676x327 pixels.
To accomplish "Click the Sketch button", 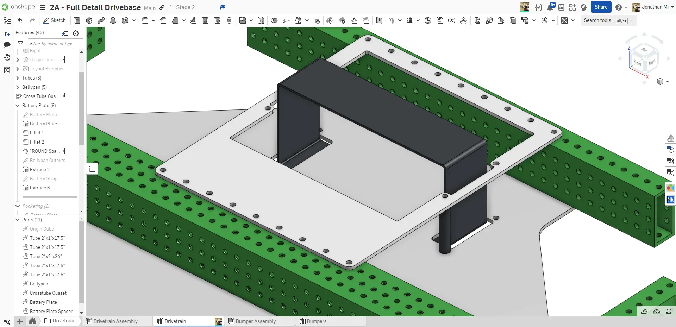I will (x=55, y=20).
